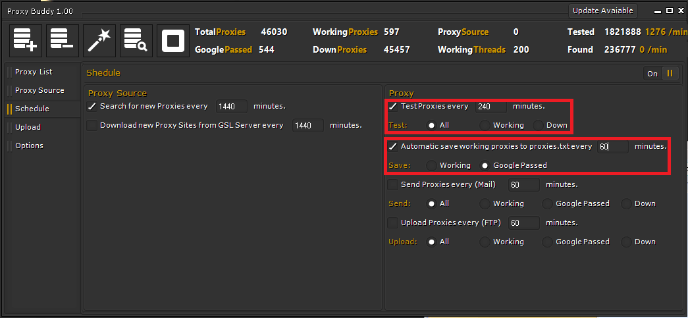
Task: Click the Found count 236777
Action: [x=620, y=50]
